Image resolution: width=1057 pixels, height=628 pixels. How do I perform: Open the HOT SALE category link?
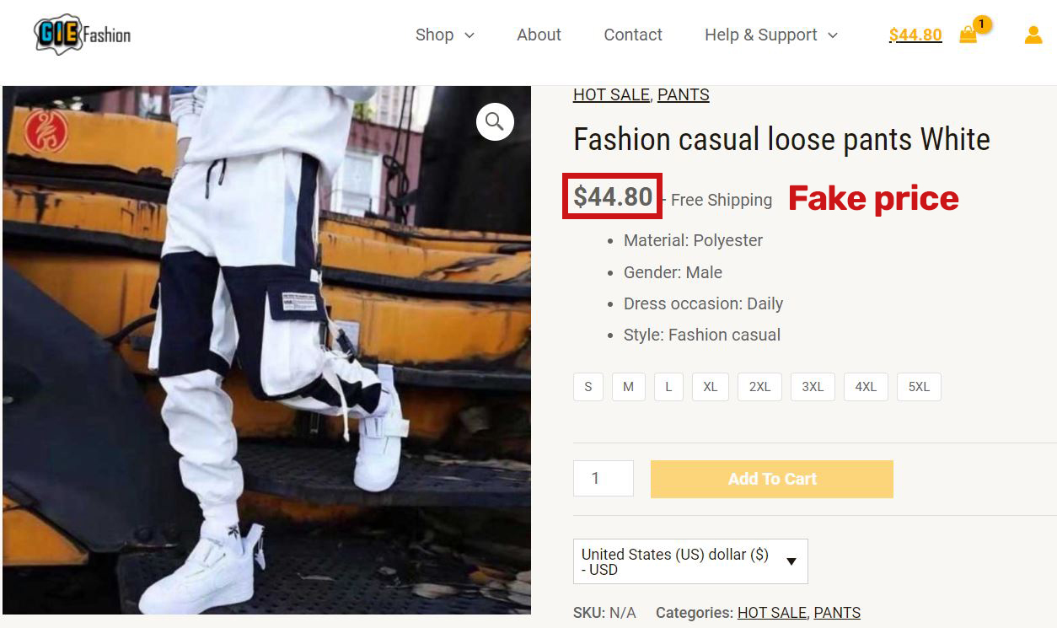click(x=611, y=94)
